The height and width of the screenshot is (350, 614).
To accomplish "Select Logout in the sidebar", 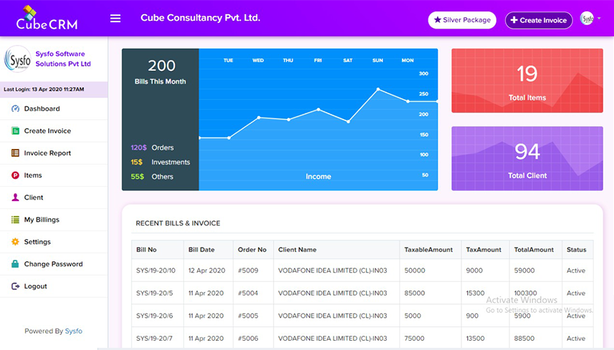I will [x=54, y=286].
